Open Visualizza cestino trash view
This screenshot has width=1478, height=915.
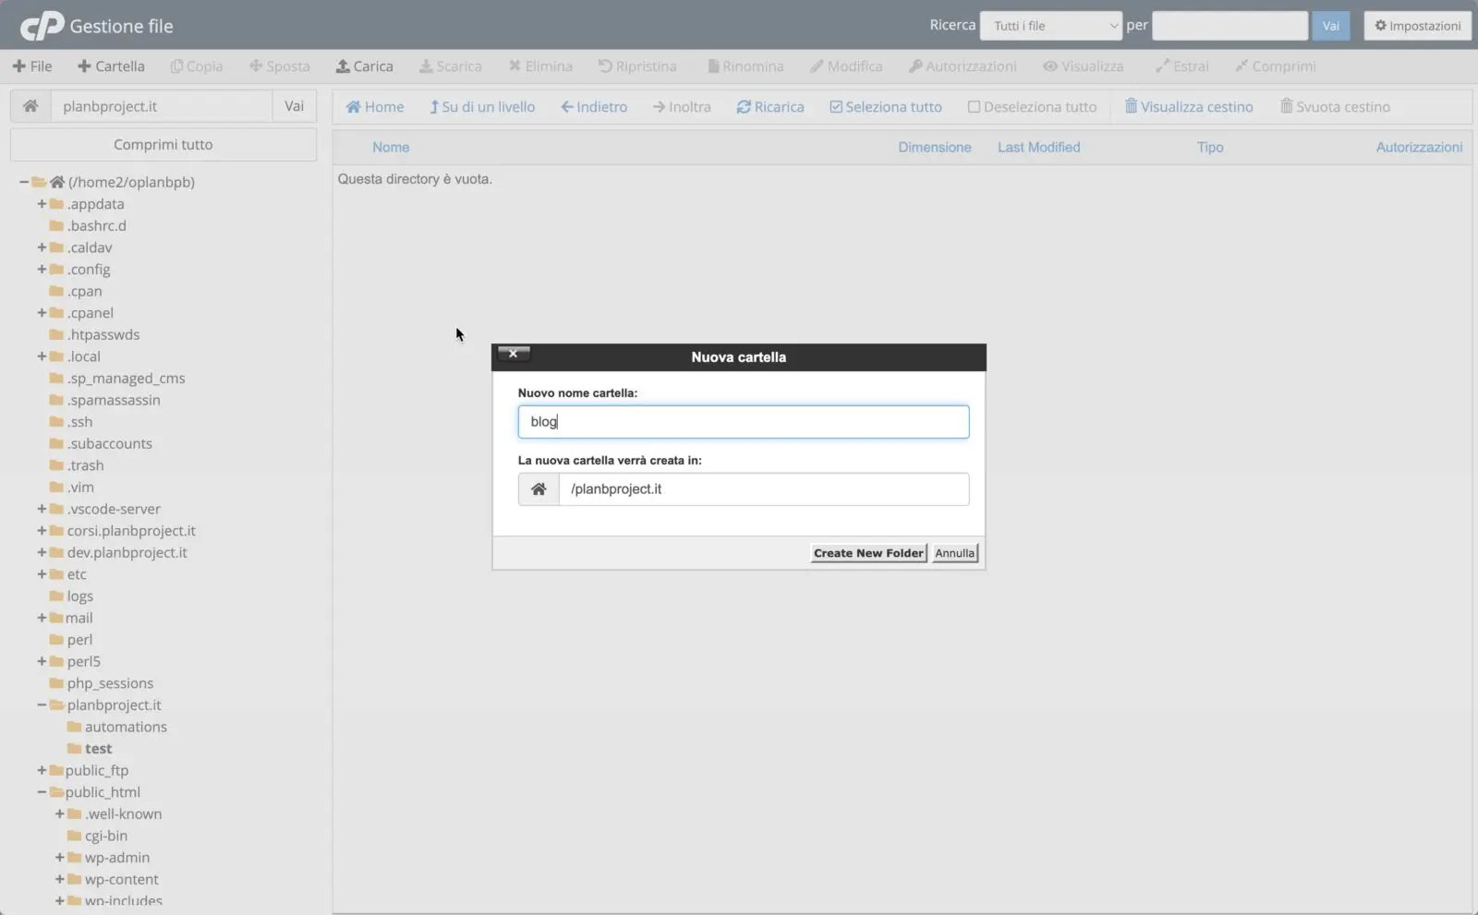1189,107
